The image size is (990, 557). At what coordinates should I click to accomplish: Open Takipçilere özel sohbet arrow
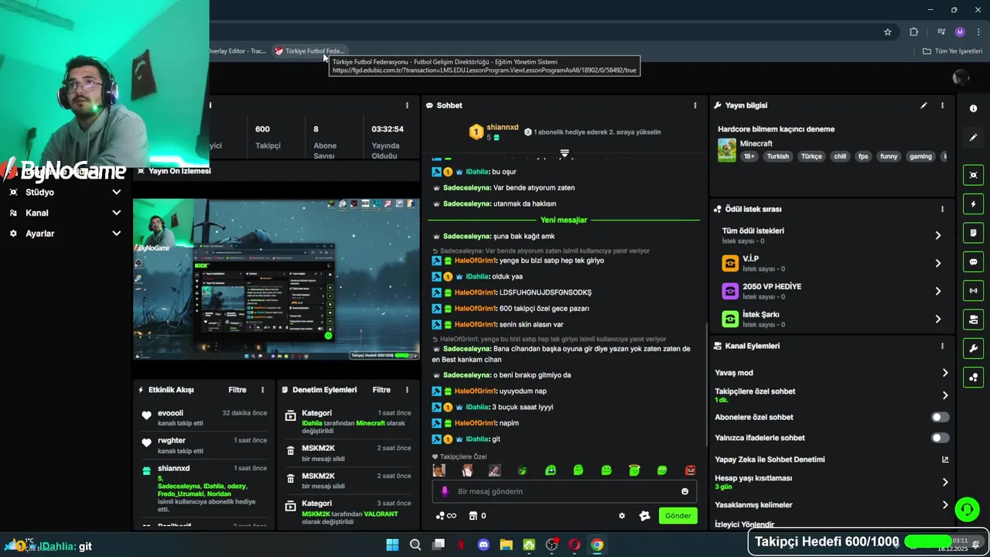coord(944,395)
